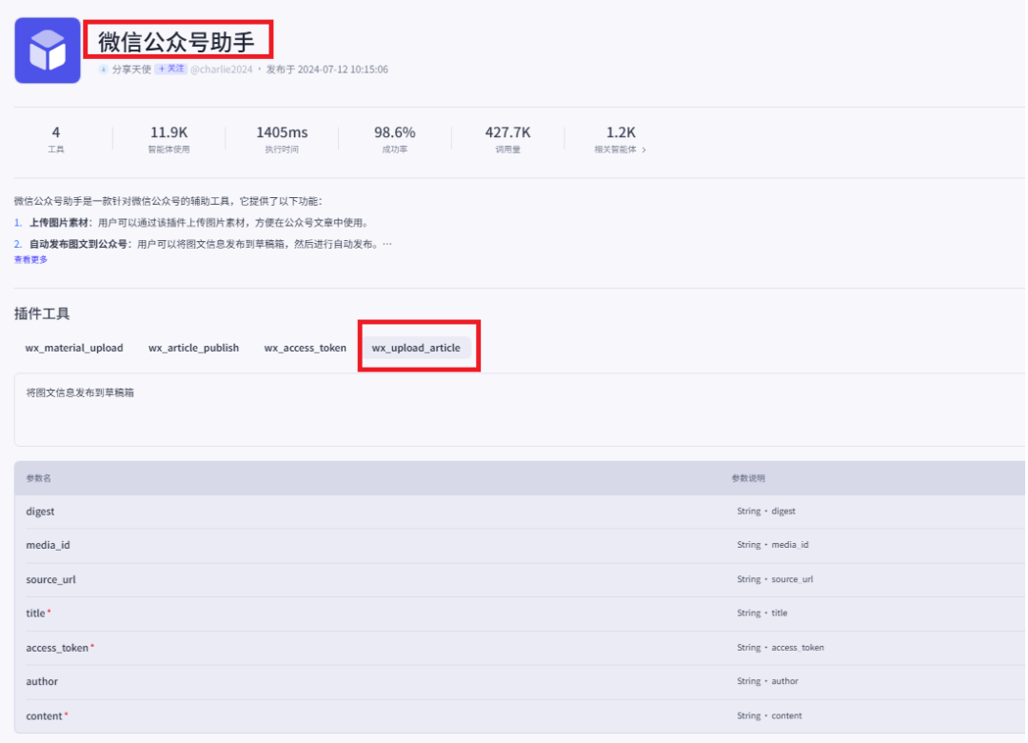Click the 11.9K 智能体使用 statistic
1028x743 pixels.
[x=168, y=139]
